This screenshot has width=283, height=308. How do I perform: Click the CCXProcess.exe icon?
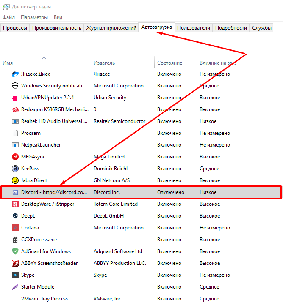[x=15, y=240]
